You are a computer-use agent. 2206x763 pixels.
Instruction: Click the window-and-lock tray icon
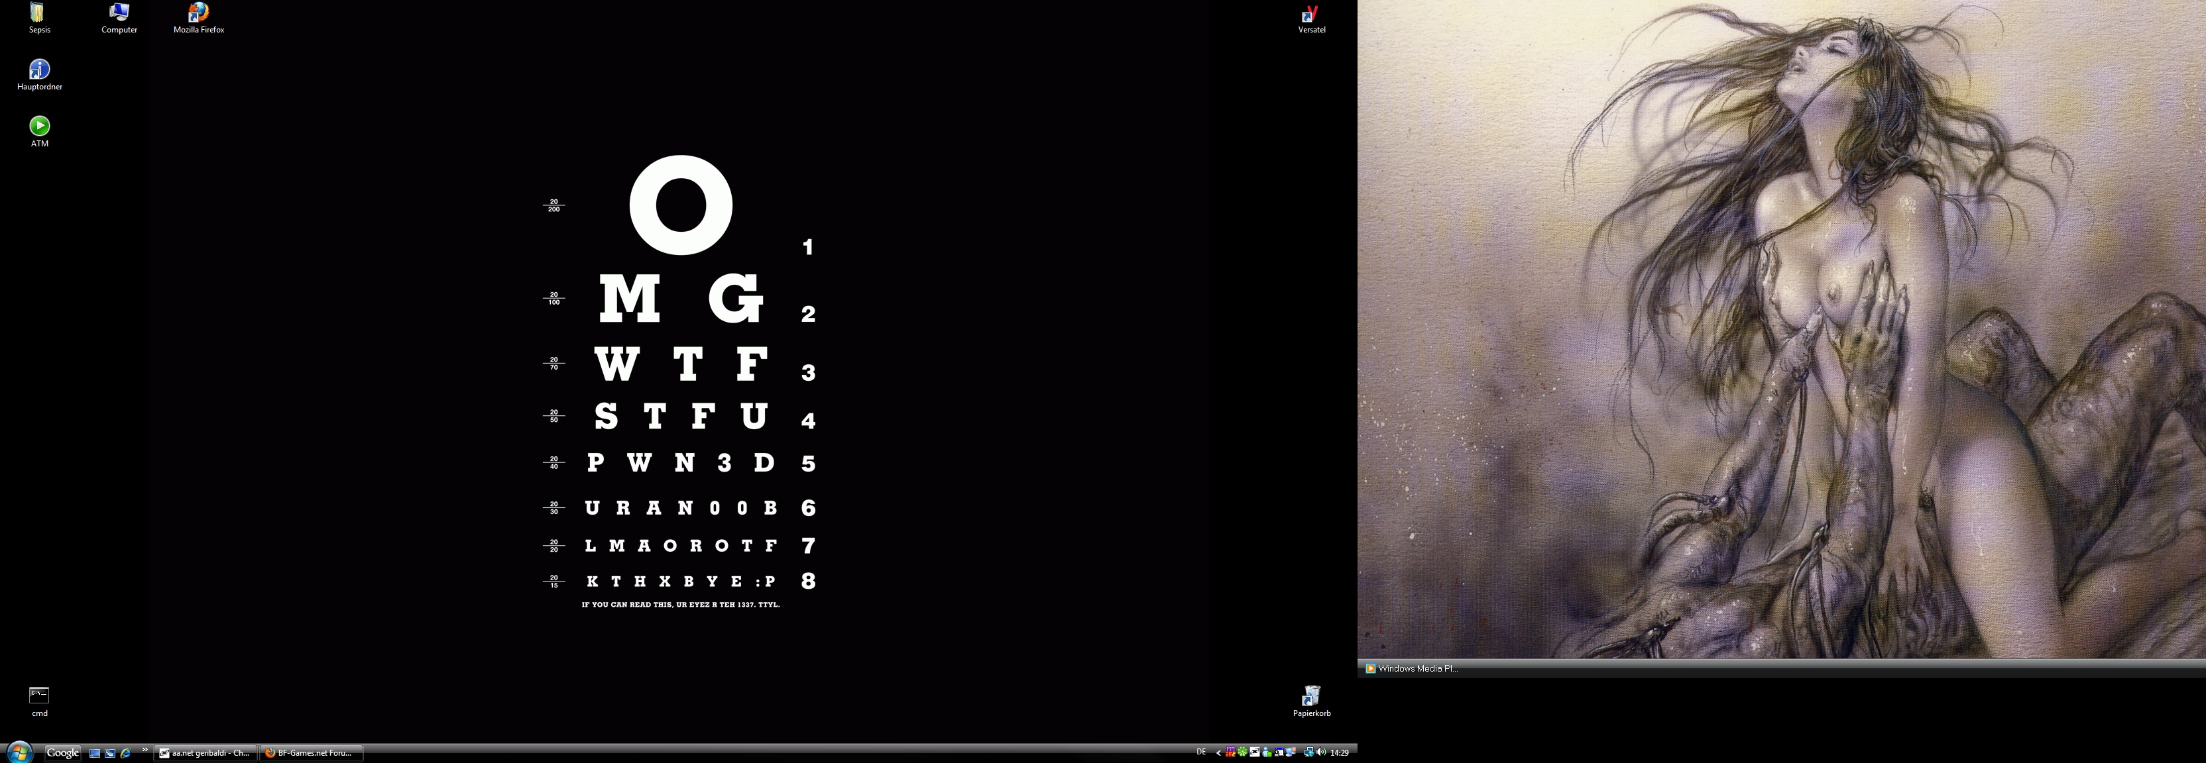1279,753
